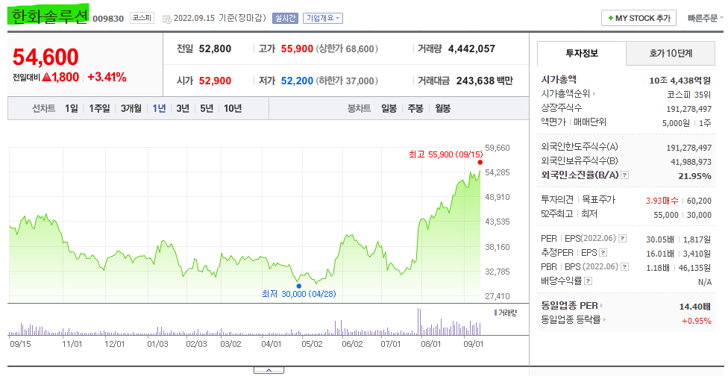The image size is (728, 376).
Task: Click the 한화솔루션 stock name title
Action: (48, 16)
